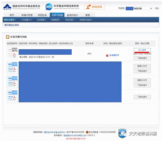Open the 在线咨询 online consultation button
The image size is (162, 141).
(x=94, y=7)
